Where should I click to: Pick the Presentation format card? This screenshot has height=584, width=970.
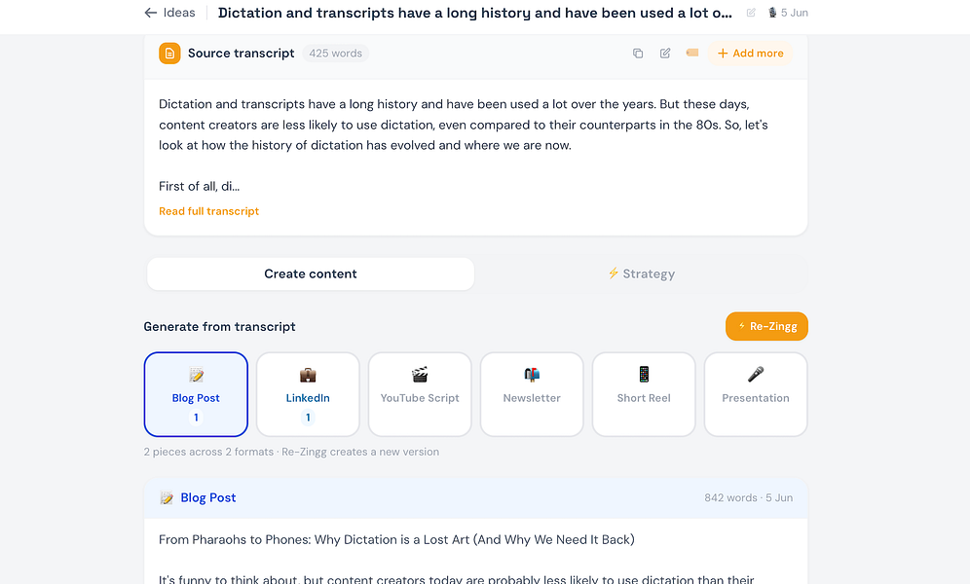pos(756,394)
